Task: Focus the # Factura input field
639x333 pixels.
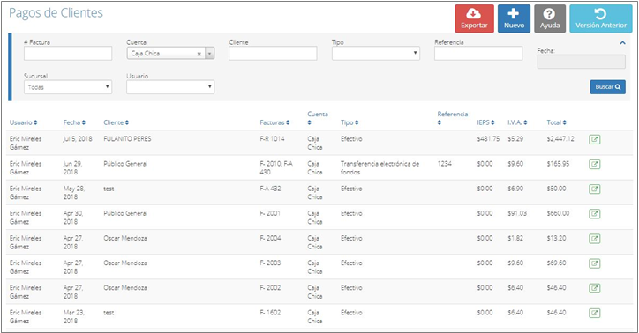Action: pos(68,53)
